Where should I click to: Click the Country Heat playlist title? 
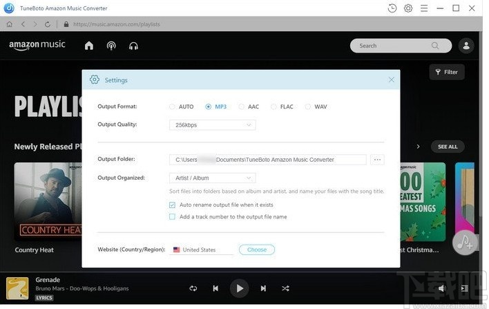(35, 250)
